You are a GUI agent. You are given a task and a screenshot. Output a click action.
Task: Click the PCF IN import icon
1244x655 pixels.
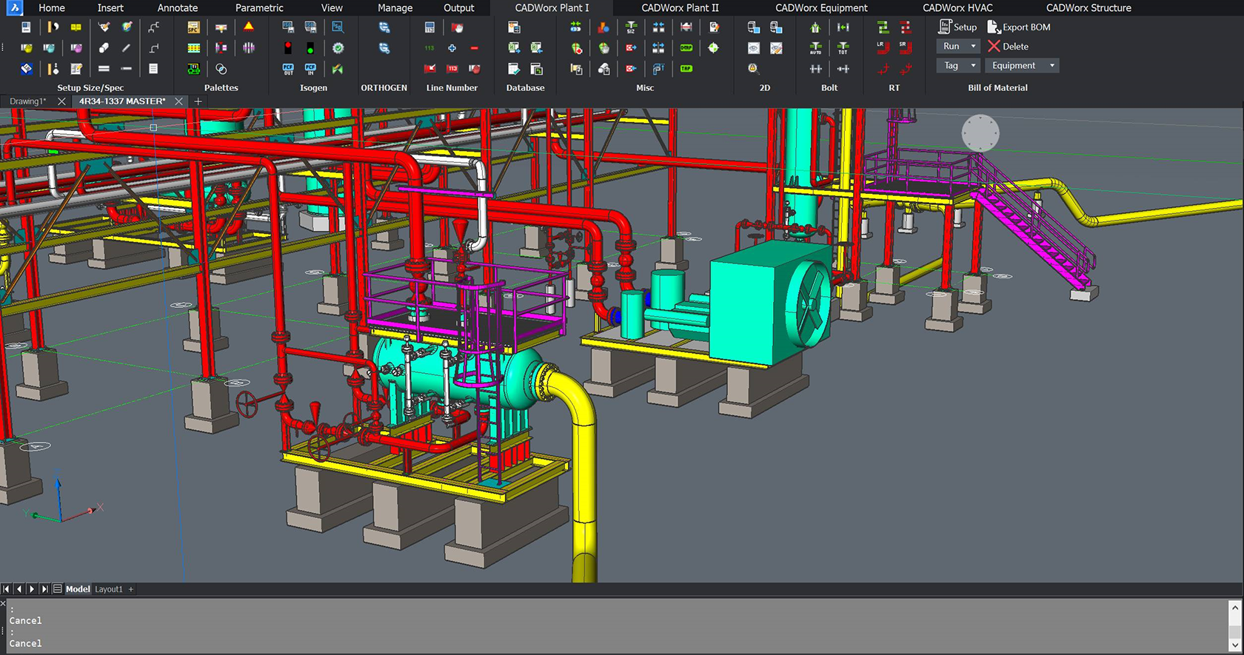click(310, 69)
